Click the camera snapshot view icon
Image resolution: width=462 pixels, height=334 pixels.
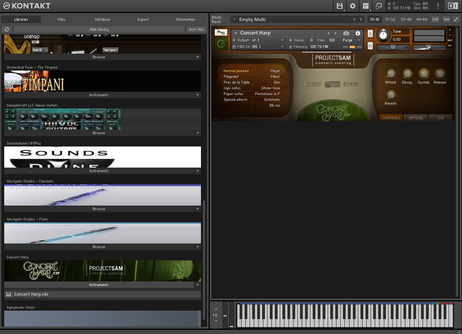(x=346, y=33)
